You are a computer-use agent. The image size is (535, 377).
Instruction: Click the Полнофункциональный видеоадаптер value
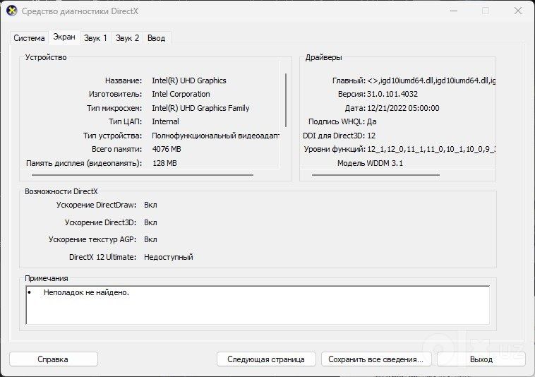pyautogui.click(x=216, y=136)
